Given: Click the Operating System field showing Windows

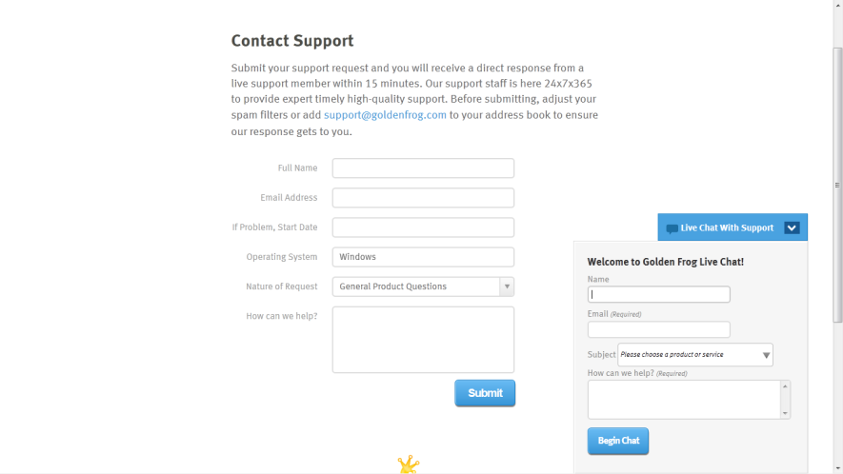Looking at the screenshot, I should click(423, 257).
